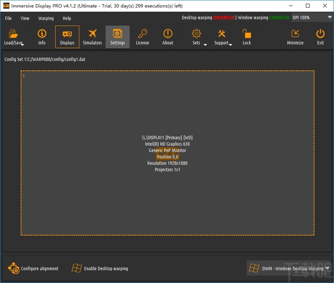Click the Window warping ENABLED status
This screenshot has width=334, height=283.
point(263,18)
